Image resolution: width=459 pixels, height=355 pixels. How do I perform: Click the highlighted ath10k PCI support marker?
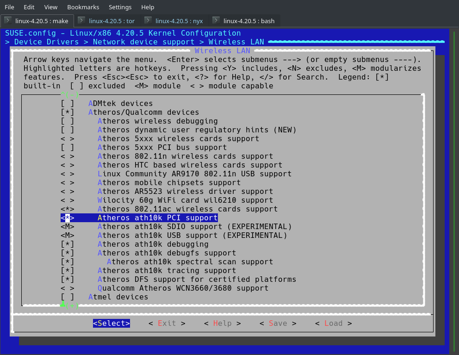click(x=68, y=218)
